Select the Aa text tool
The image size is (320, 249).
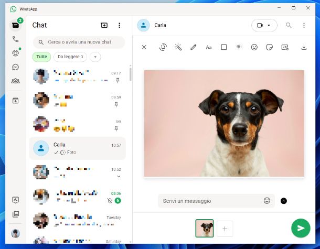point(209,48)
